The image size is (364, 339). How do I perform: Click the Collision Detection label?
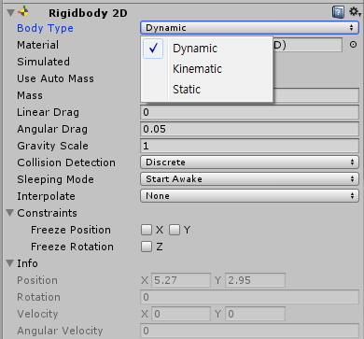pyautogui.click(x=66, y=162)
